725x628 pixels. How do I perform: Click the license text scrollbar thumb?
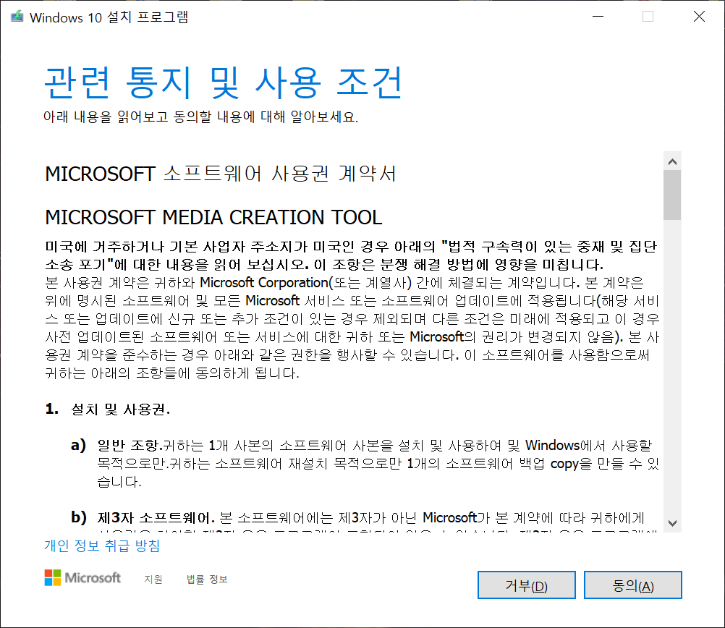point(672,195)
